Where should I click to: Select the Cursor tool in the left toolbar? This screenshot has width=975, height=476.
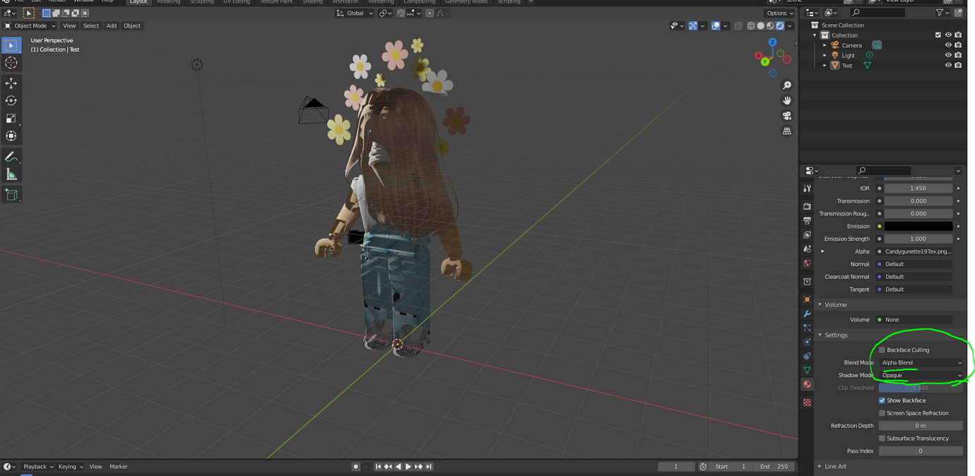[x=11, y=63]
